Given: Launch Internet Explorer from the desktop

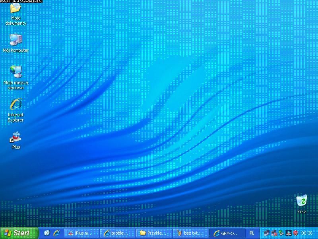Looking at the screenshot, I should (16, 104).
